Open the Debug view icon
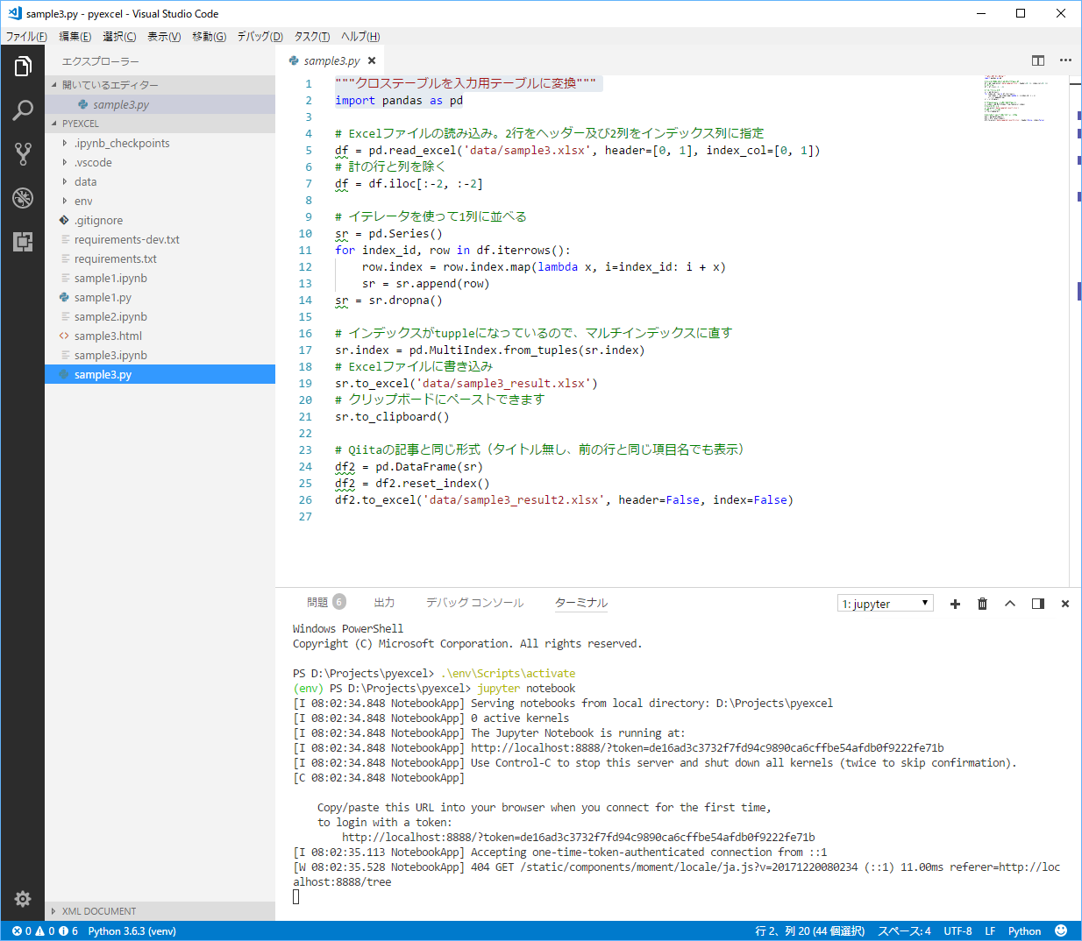This screenshot has width=1082, height=941. (23, 198)
